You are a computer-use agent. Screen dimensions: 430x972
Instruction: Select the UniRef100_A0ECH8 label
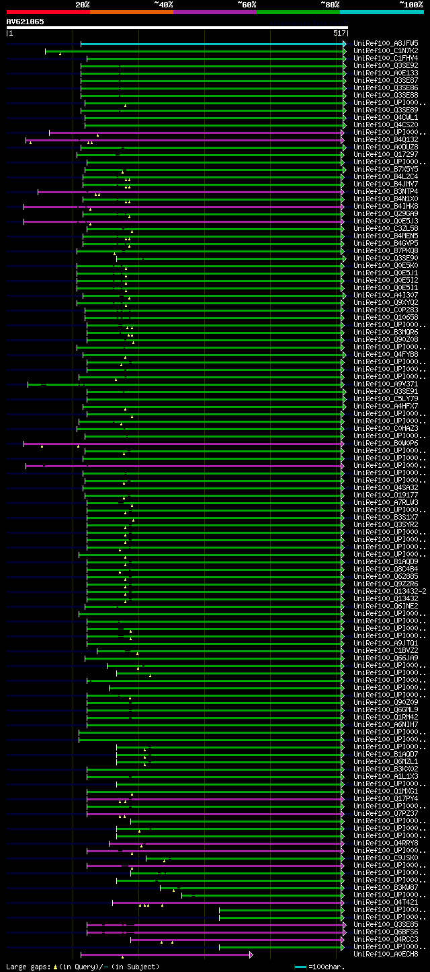click(x=386, y=954)
